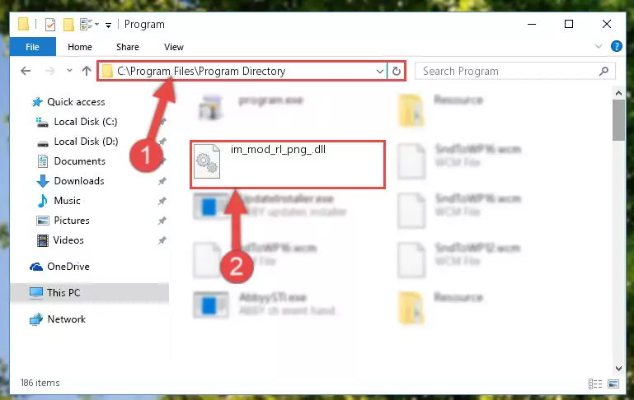Open the view layout quick access icon
634x400 pixels.
tap(88, 25)
